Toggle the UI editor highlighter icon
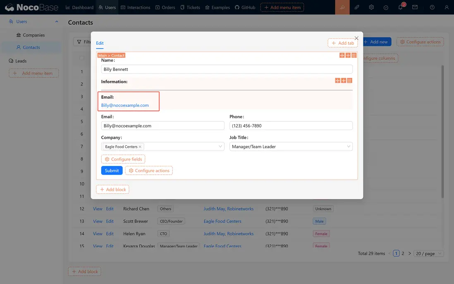Screen dimensions: 454x284 342,7
